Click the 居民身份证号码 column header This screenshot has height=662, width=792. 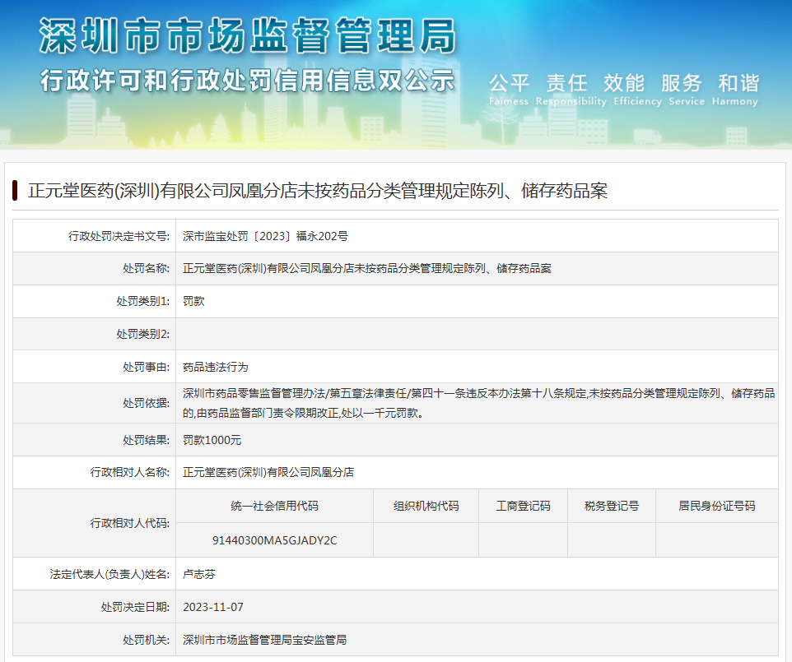717,506
